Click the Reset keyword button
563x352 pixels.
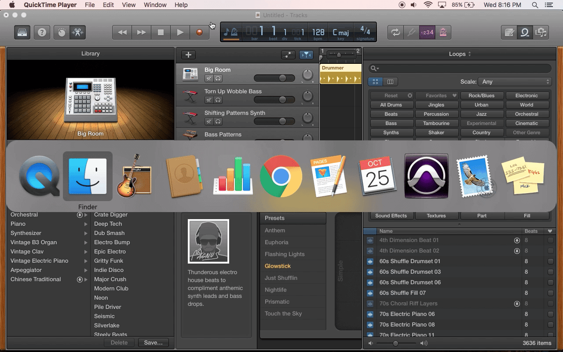(x=392, y=95)
